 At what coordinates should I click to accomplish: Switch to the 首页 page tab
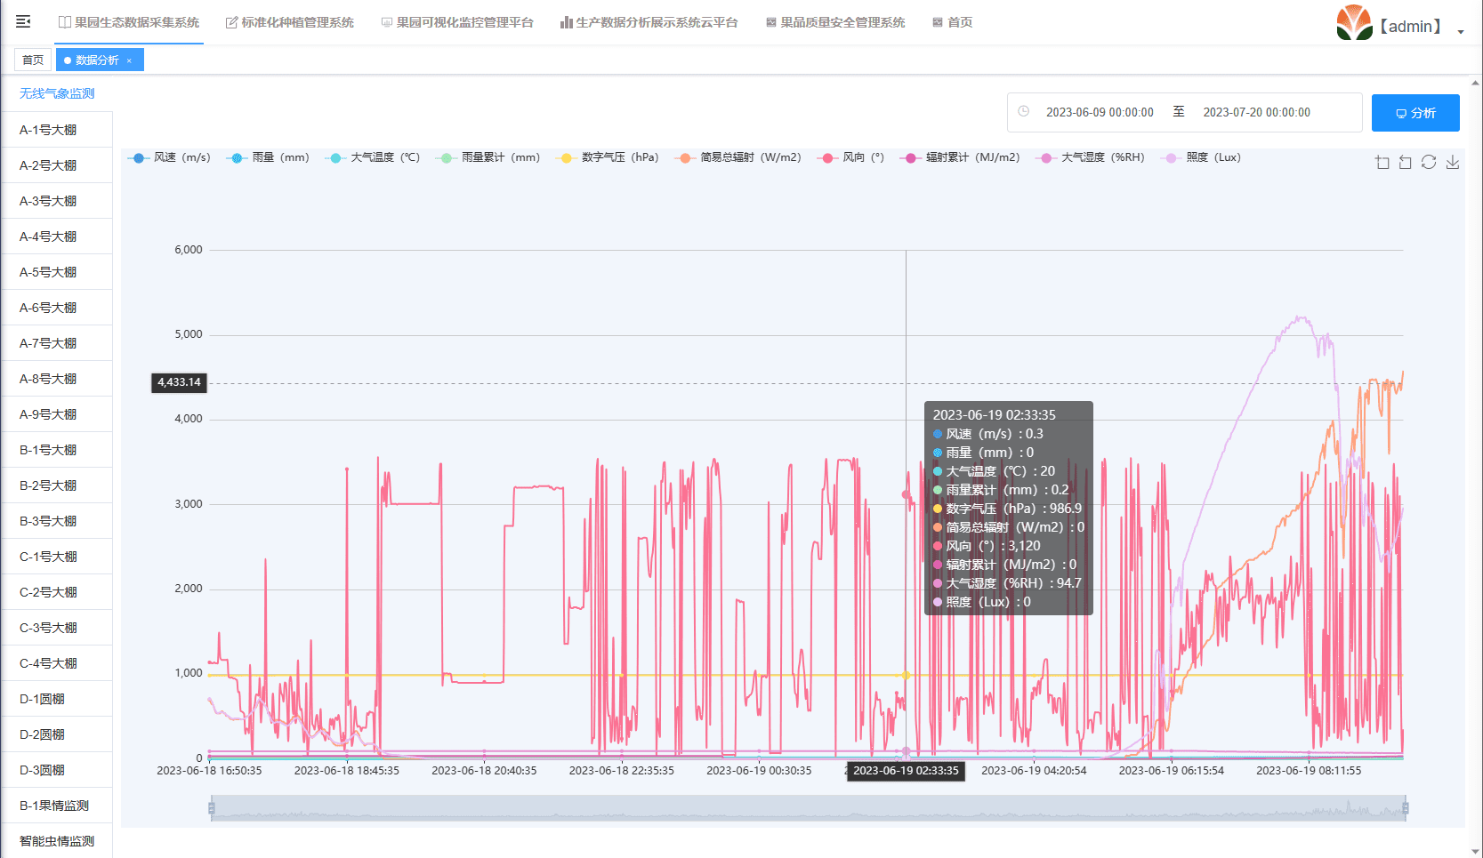tap(33, 60)
